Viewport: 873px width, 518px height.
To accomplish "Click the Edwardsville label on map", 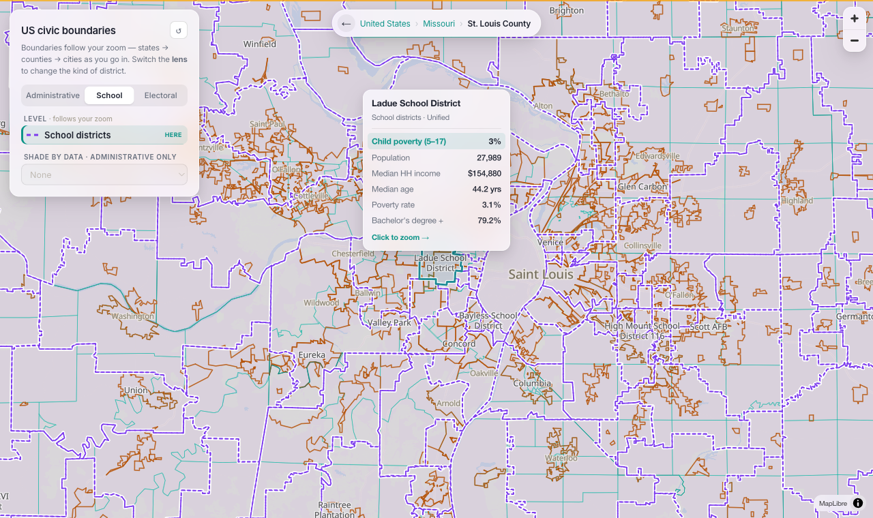I will 657,155.
